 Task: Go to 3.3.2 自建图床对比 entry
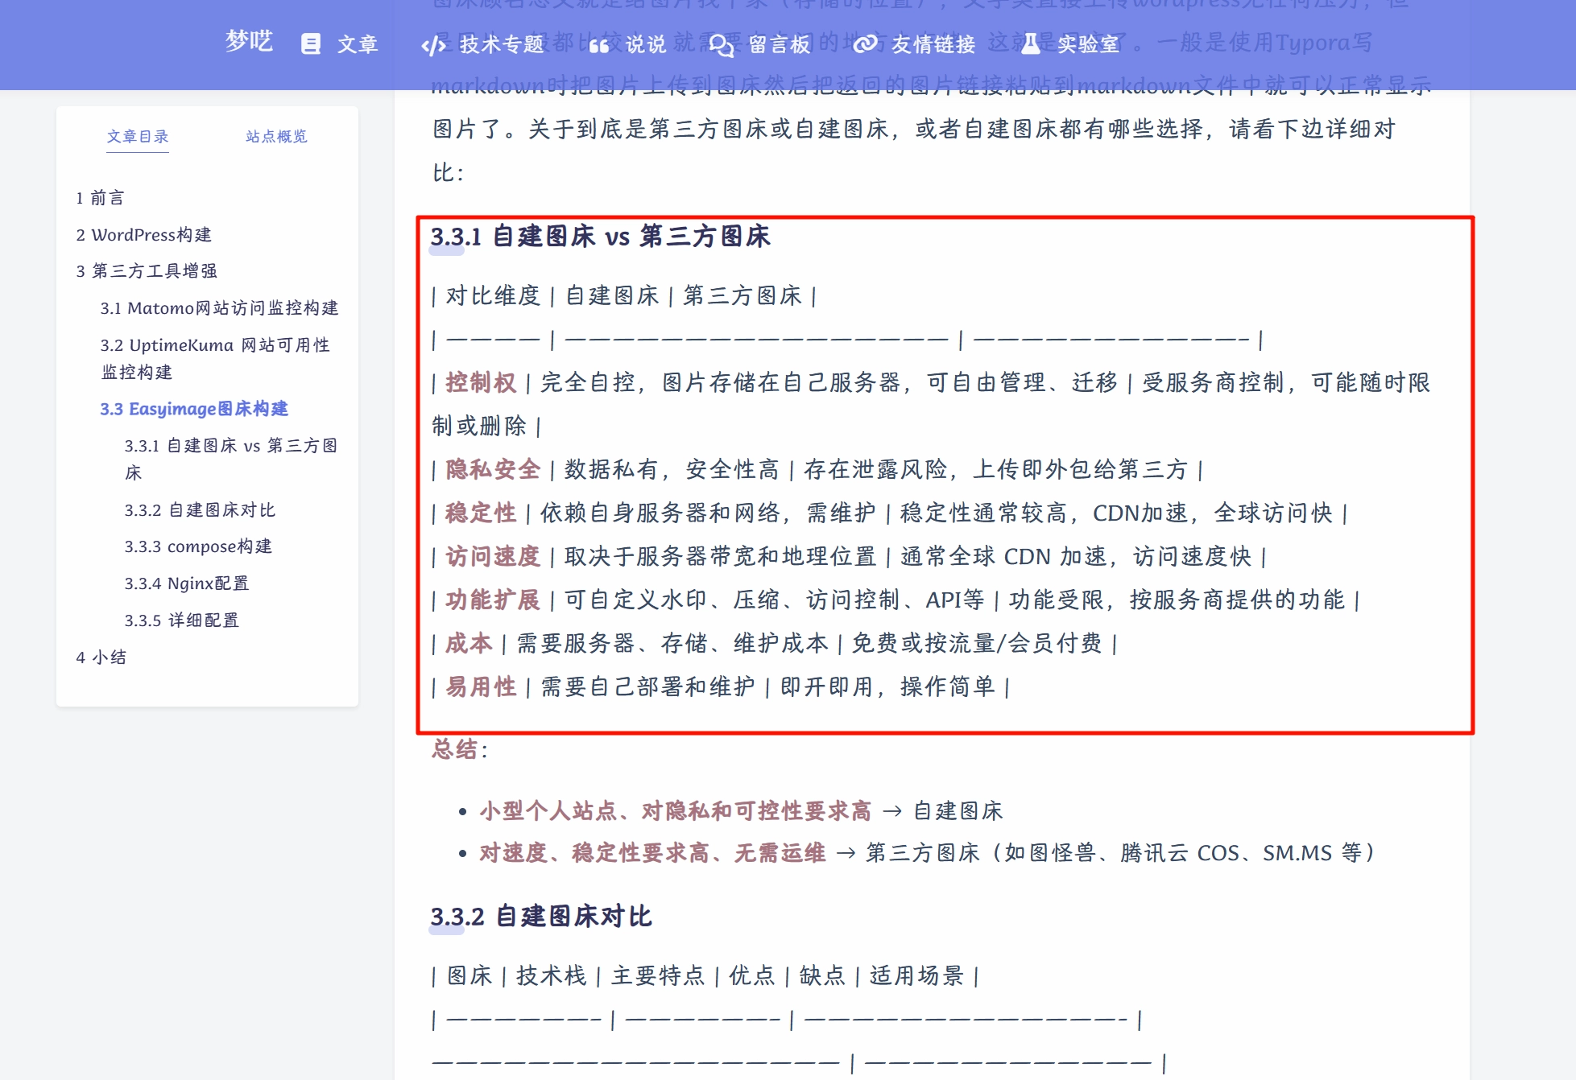tap(200, 510)
